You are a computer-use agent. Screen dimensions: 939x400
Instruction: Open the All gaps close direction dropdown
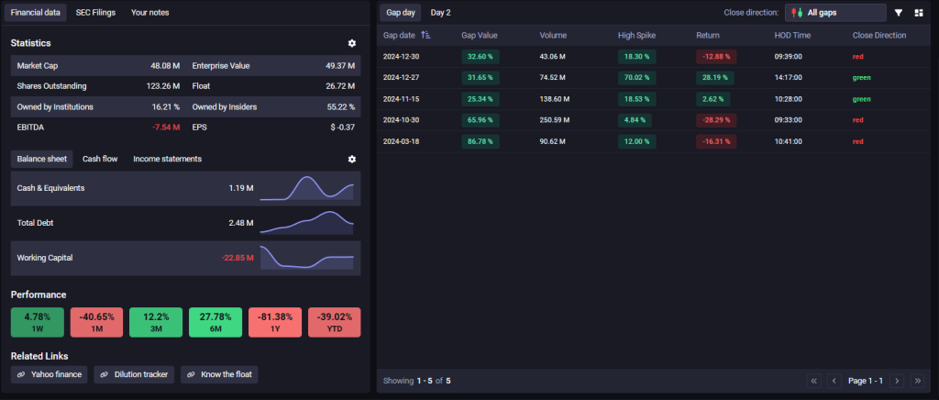[x=835, y=13]
